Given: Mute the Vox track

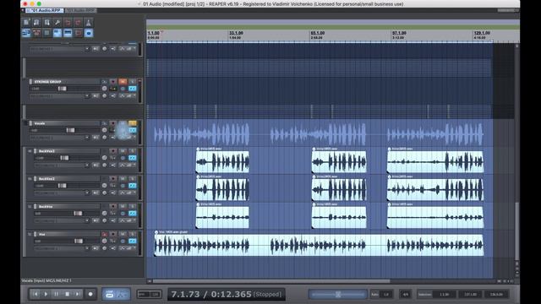Looking at the screenshot, I should tap(123, 234).
